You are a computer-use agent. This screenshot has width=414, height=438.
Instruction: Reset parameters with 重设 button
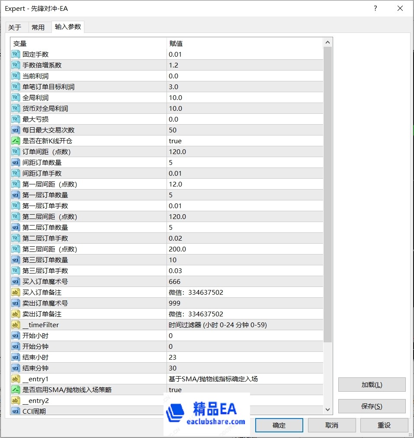(x=384, y=425)
